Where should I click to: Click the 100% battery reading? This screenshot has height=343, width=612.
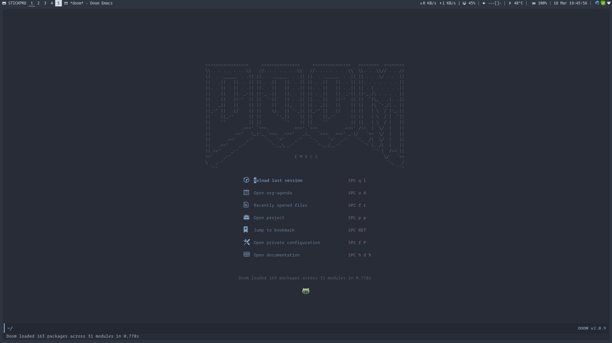tap(542, 3)
